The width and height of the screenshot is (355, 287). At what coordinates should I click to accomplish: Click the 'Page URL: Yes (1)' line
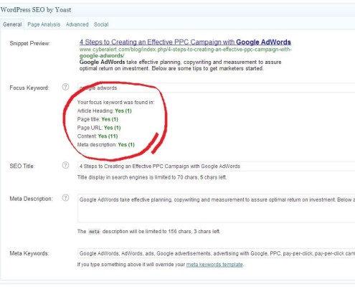click(x=99, y=128)
